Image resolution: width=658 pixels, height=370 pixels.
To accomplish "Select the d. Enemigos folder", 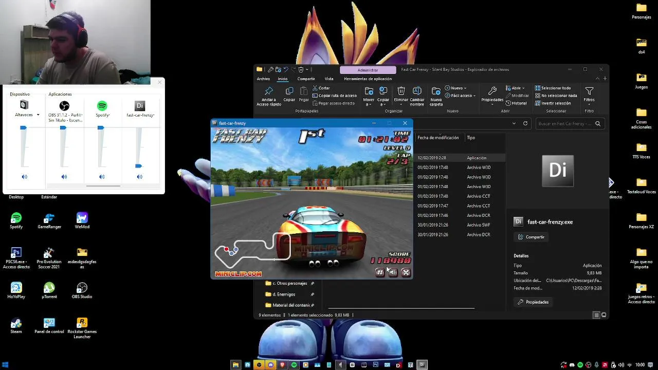I will click(289, 294).
